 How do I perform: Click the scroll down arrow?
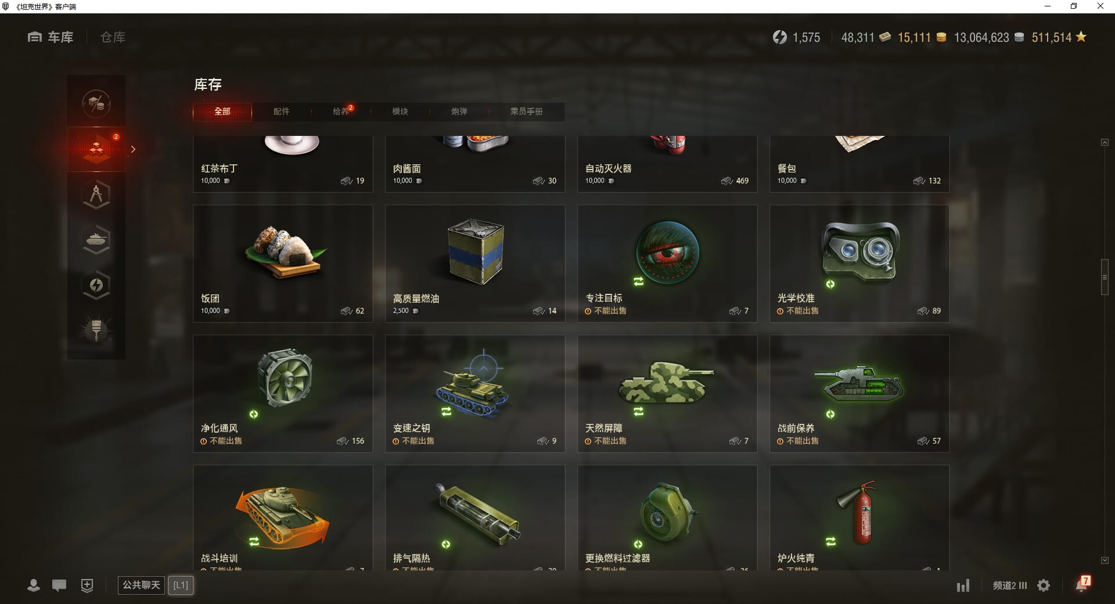[x=1105, y=560]
